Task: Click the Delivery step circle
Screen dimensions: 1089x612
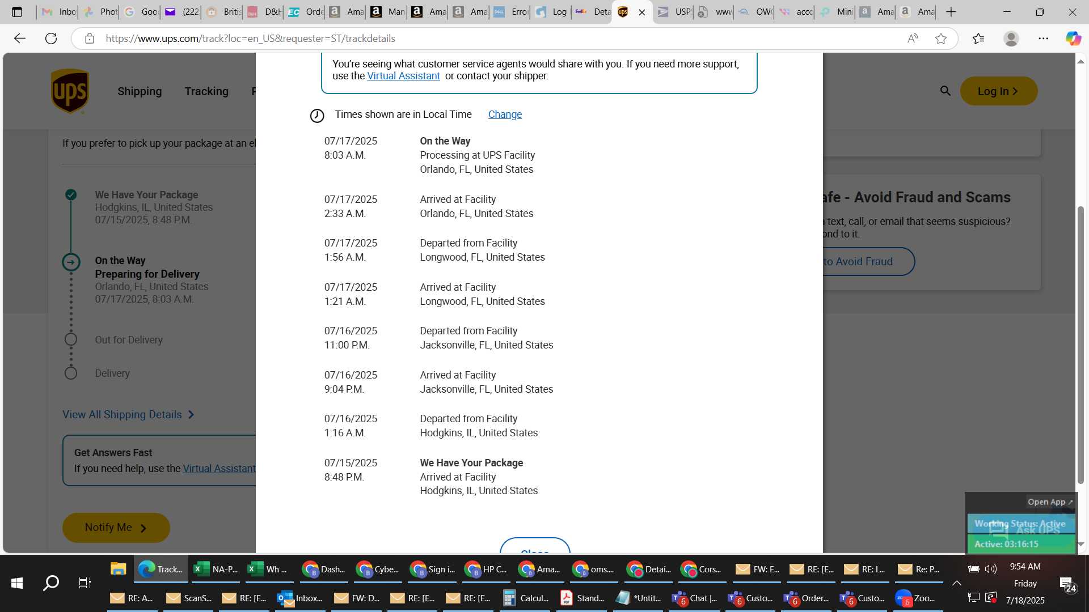Action: click(71, 373)
